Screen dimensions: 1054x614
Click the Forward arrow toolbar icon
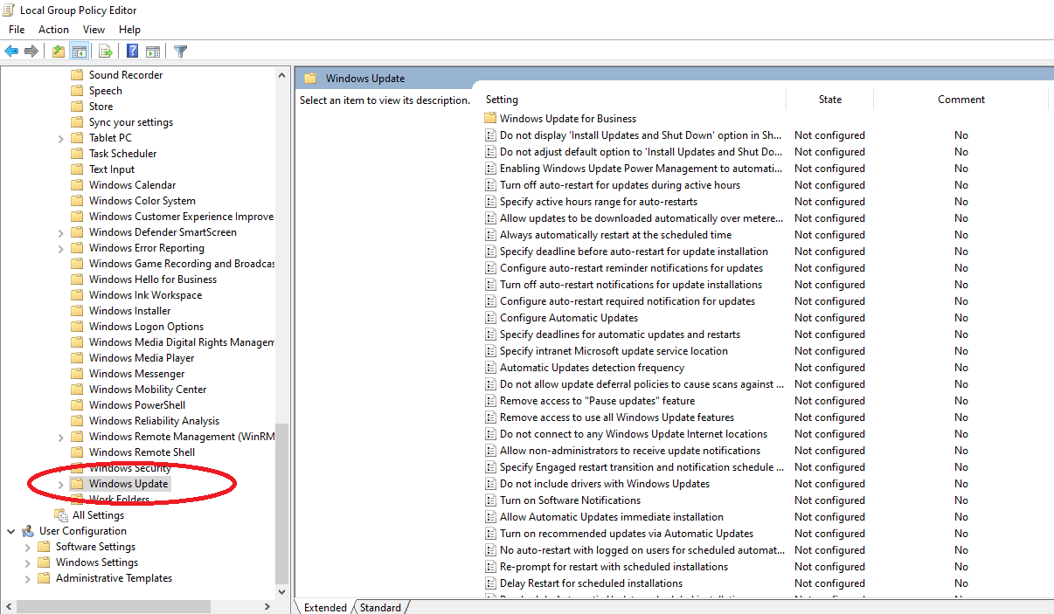(31, 52)
